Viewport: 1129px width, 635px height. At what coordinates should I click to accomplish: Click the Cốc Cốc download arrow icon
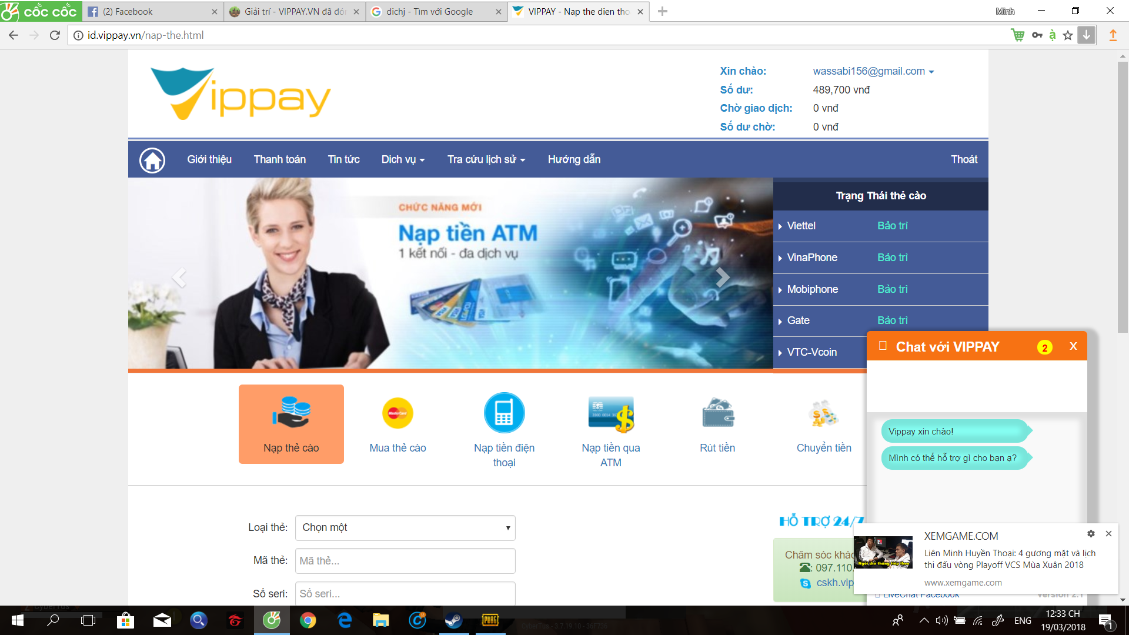click(1086, 35)
